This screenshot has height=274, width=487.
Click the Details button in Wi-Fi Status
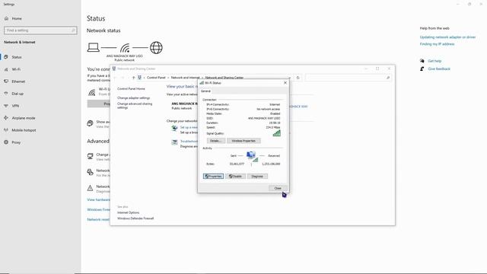pos(216,141)
